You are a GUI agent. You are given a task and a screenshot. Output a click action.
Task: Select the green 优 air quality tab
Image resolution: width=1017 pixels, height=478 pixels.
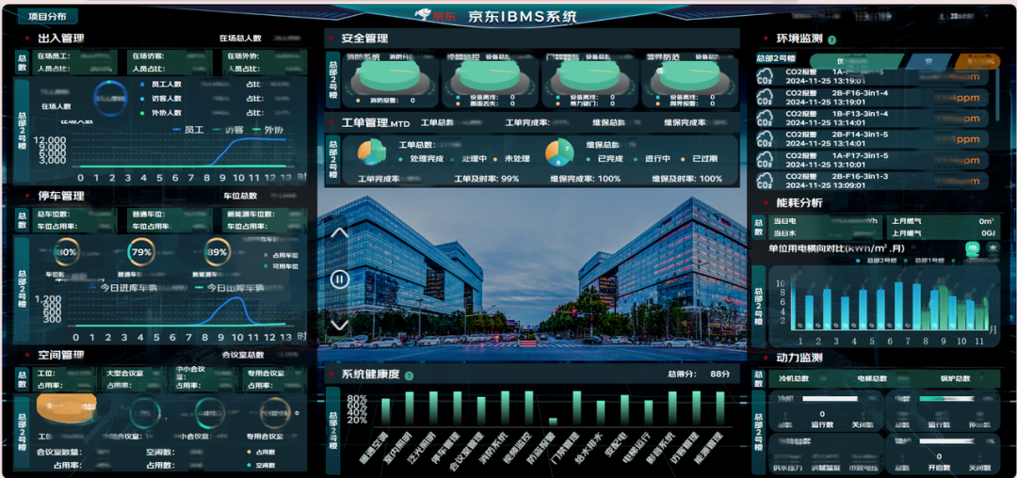[x=856, y=61]
